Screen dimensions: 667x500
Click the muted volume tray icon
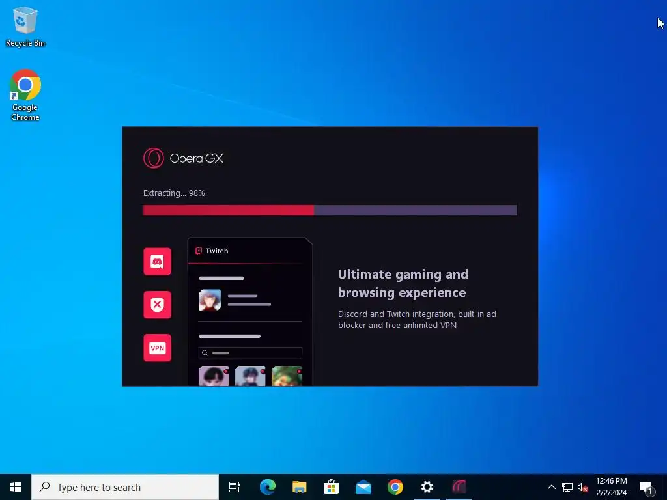[582, 487]
